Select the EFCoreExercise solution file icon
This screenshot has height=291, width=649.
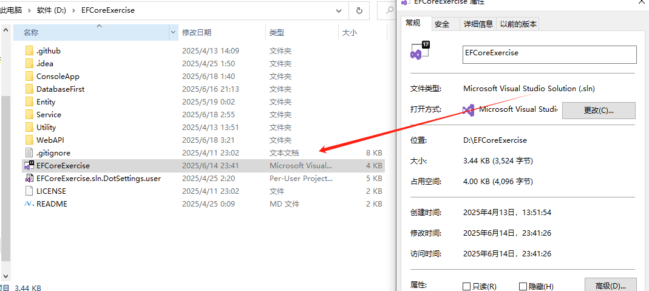(x=29, y=166)
